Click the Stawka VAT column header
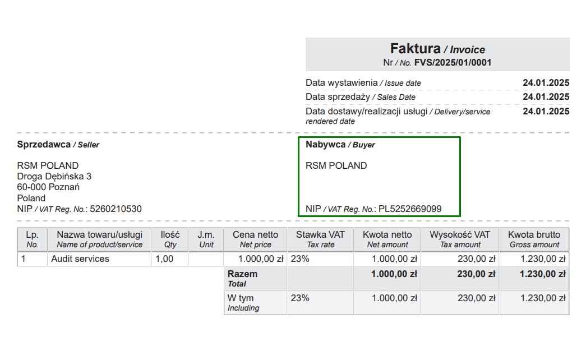This screenshot has width=586, height=337. pyautogui.click(x=320, y=239)
